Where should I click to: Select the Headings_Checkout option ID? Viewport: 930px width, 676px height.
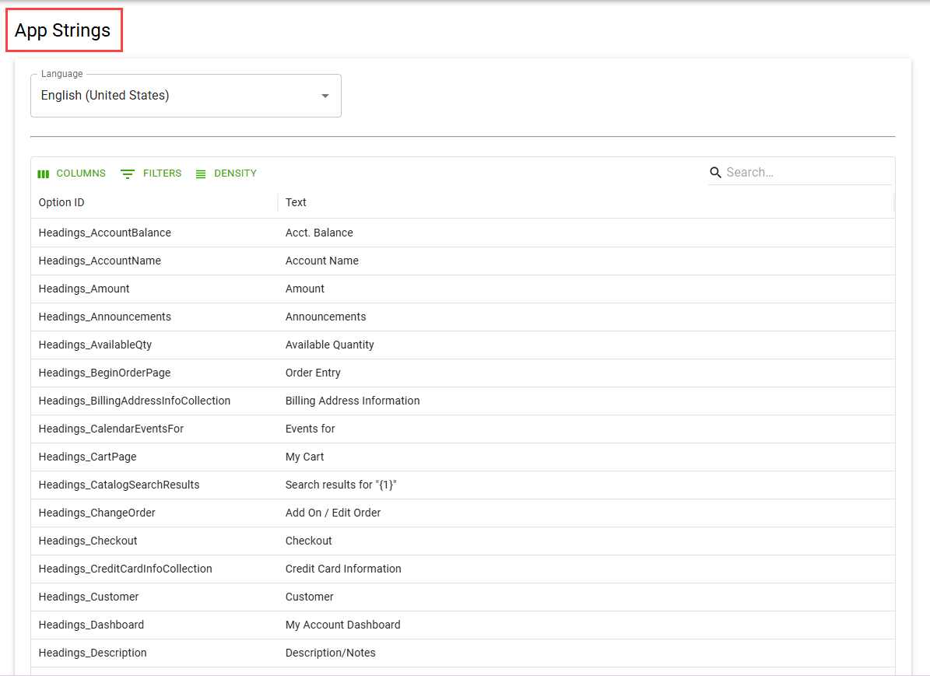(88, 541)
